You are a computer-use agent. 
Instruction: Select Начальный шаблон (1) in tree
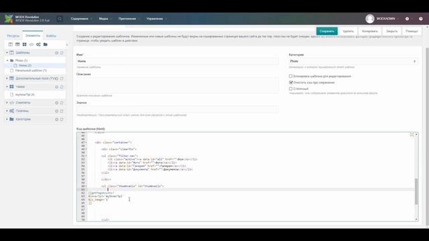tap(31, 70)
